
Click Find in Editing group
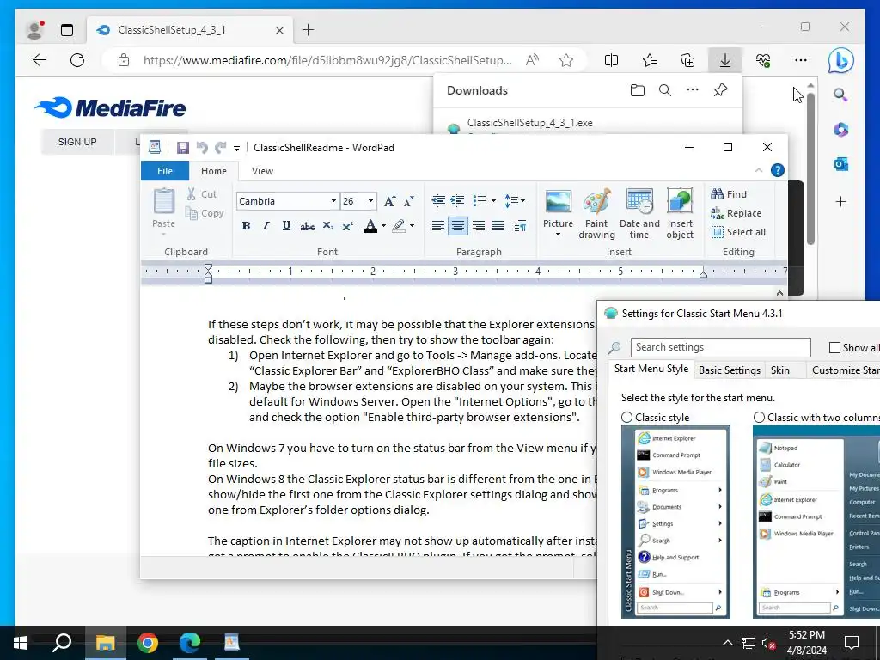pos(729,194)
